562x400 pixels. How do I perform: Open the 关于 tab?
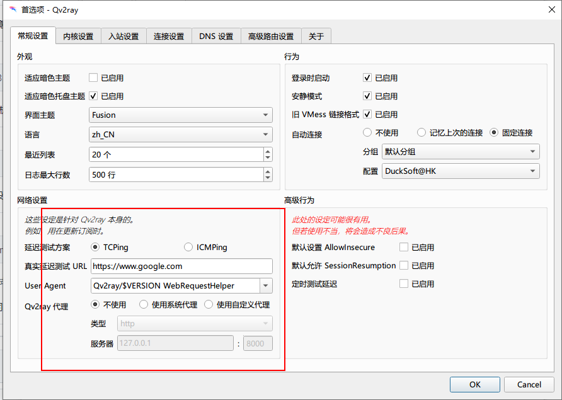point(316,36)
